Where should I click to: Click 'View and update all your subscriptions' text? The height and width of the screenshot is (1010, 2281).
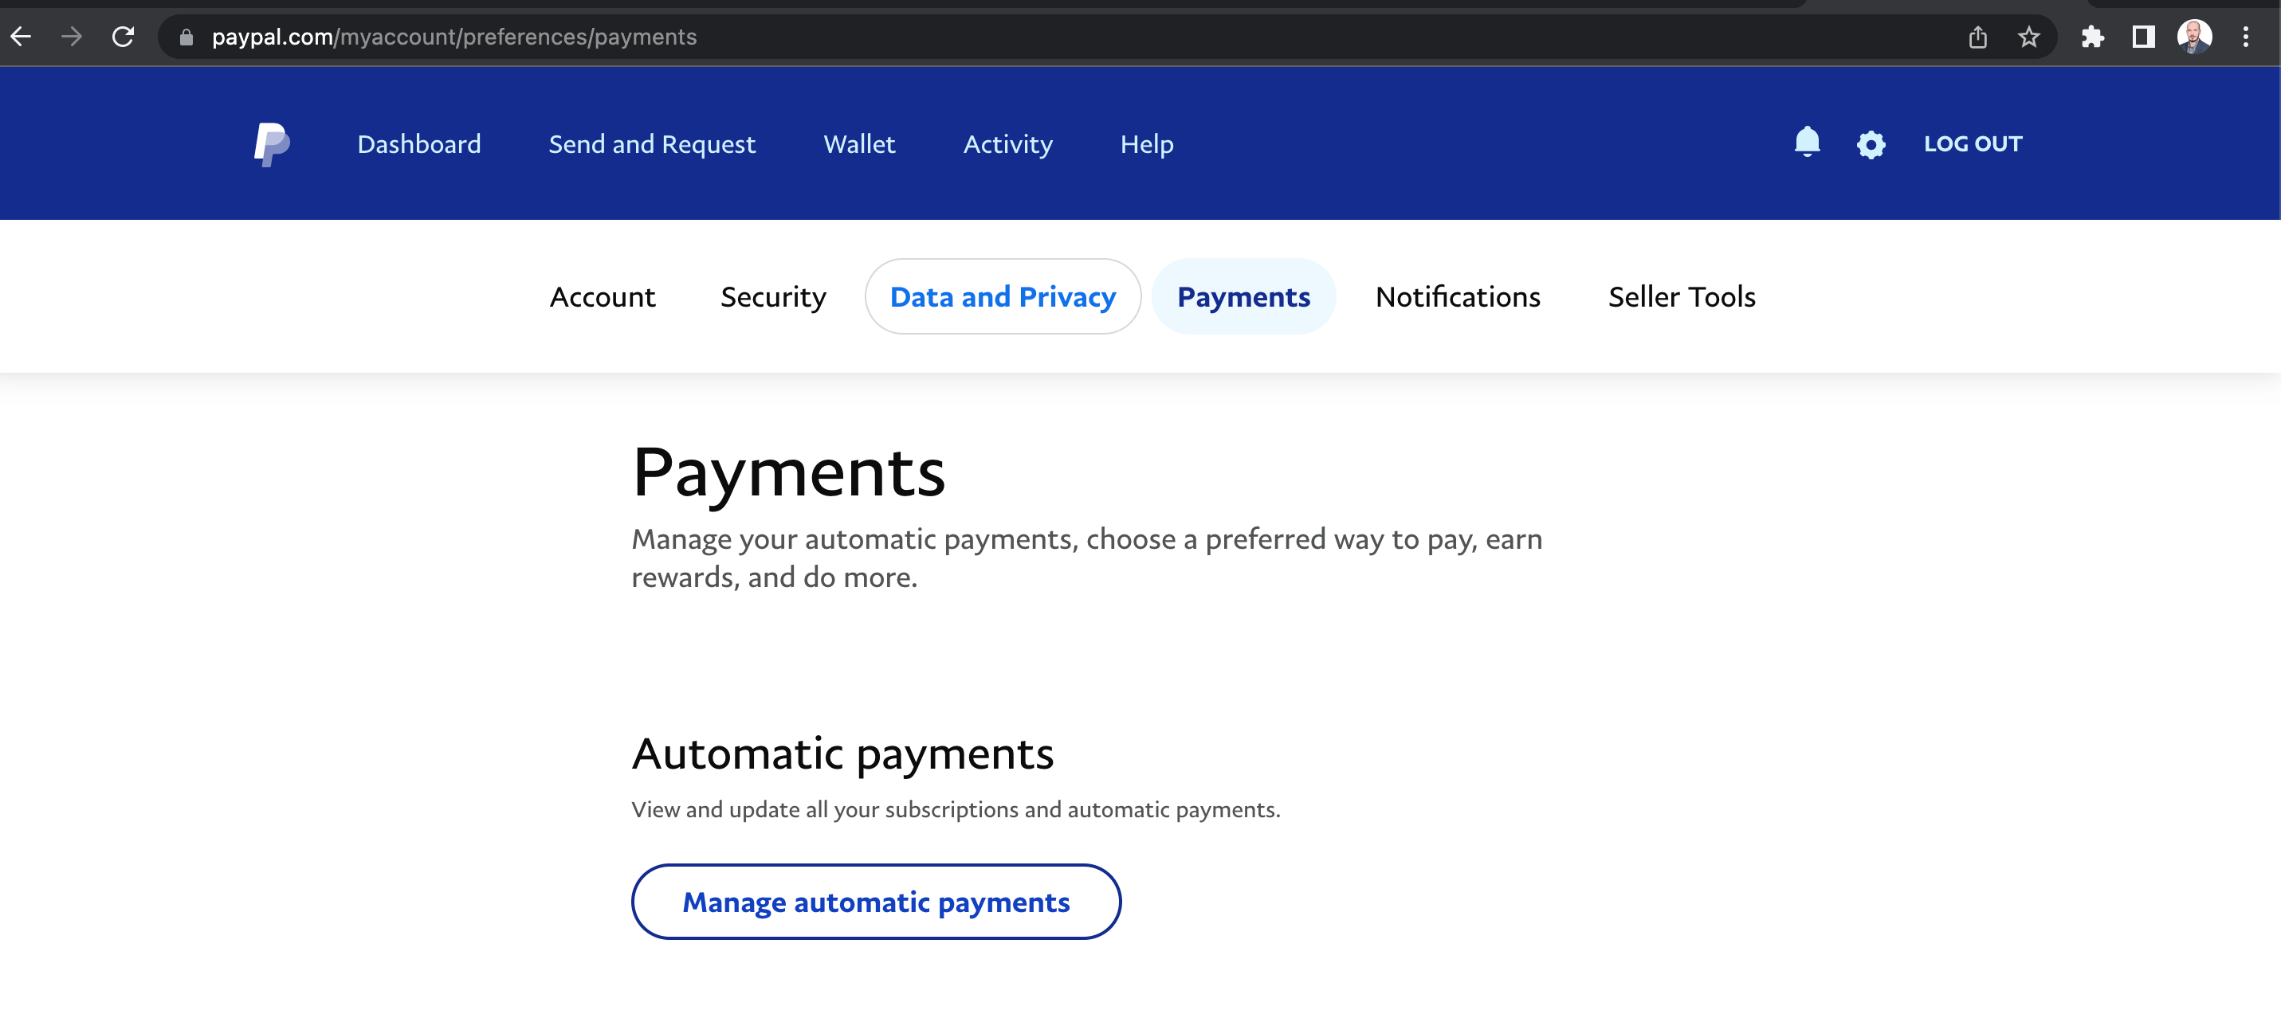coord(956,809)
